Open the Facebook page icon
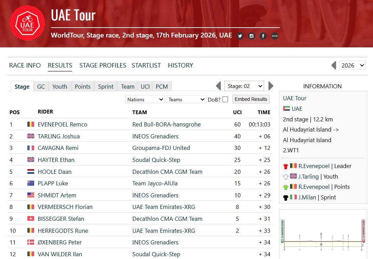Image resolution: width=373 pixels, height=259 pixels. [x=263, y=36]
